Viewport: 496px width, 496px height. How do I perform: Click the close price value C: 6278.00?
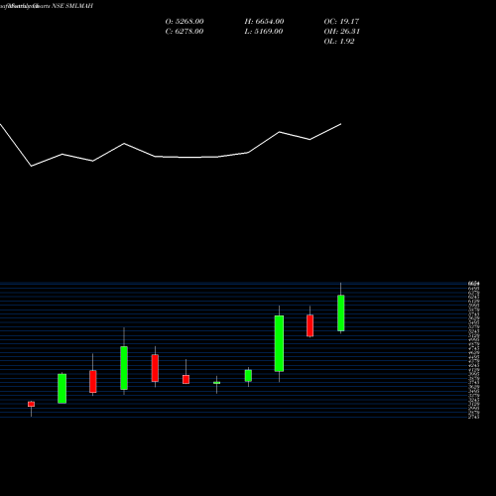[185, 31]
